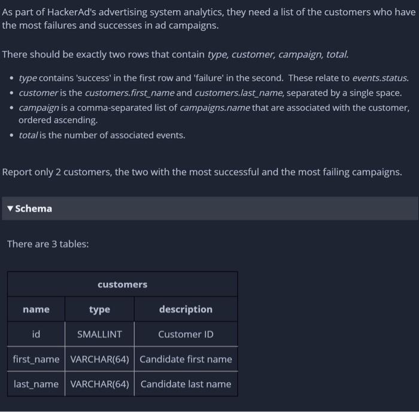
Task: Select the SMALLINT type cell
Action: [x=99, y=334]
